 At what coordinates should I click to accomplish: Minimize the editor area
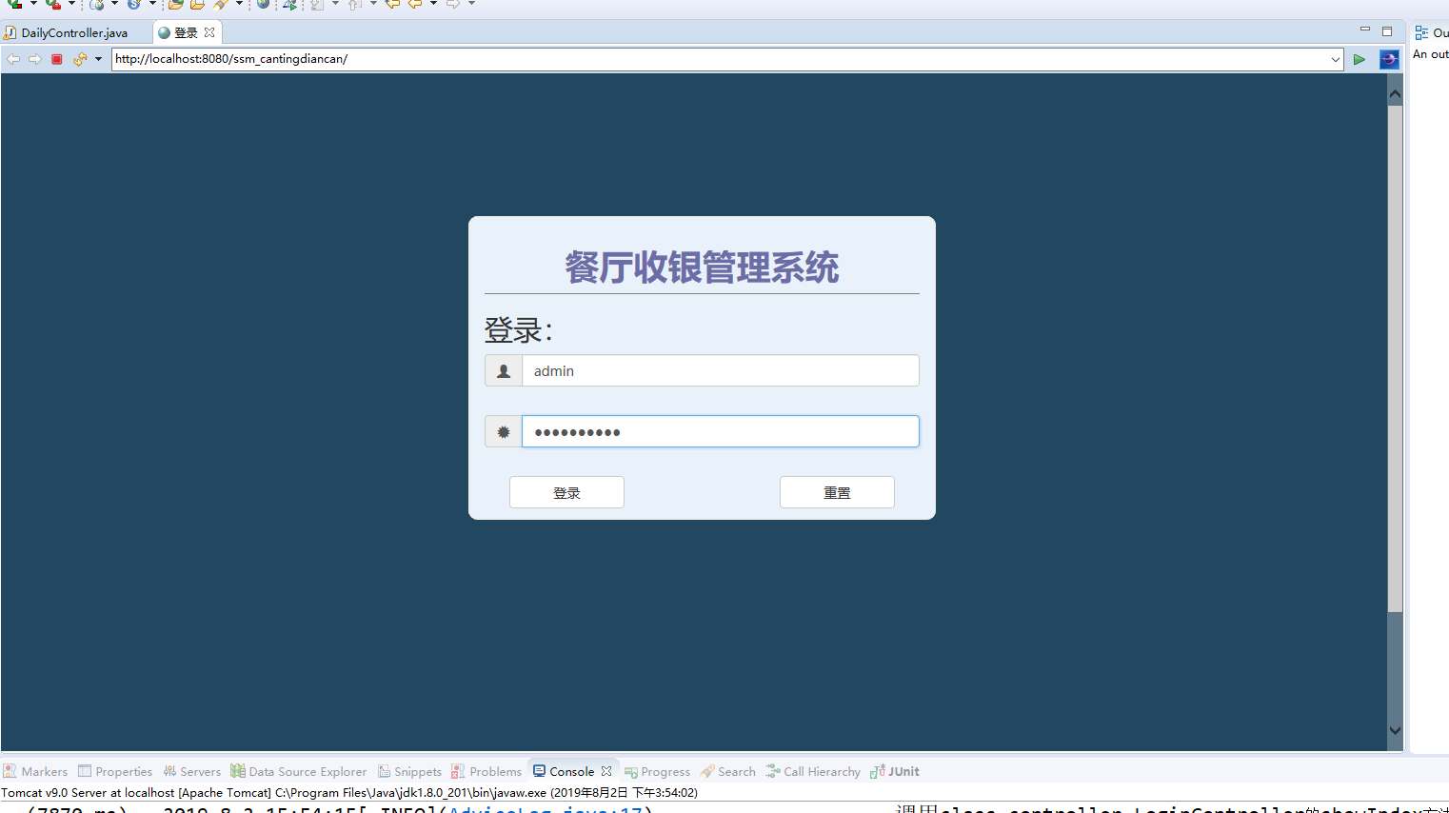click(1364, 30)
